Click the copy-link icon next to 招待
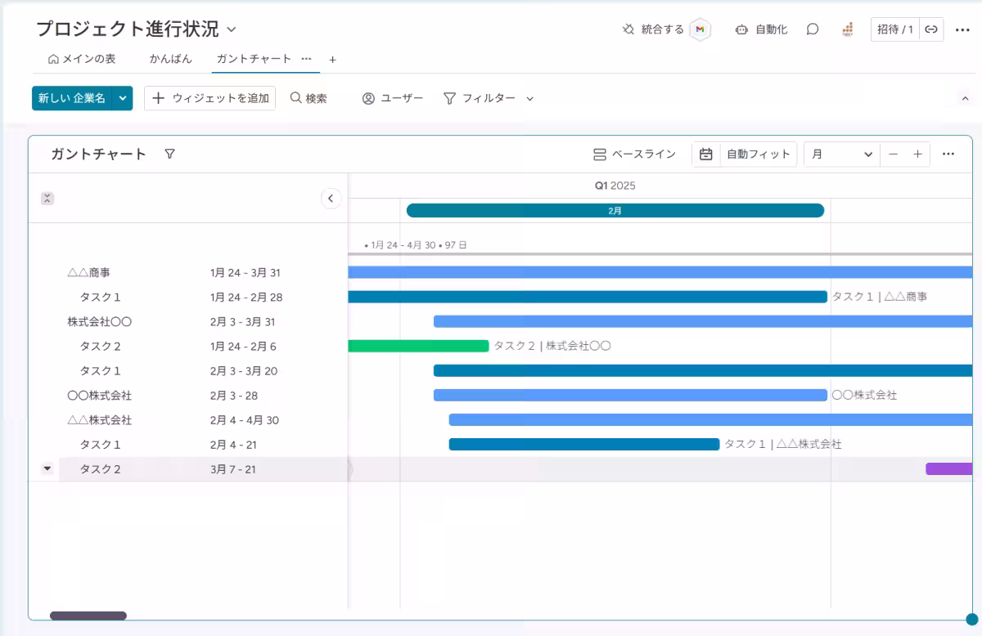982x636 pixels. click(930, 29)
